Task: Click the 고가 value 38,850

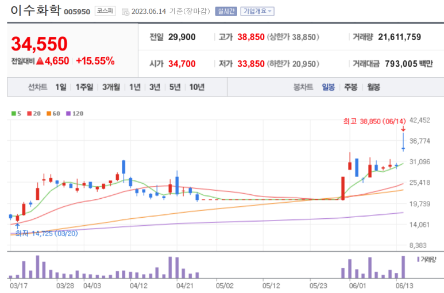Action: coord(251,37)
